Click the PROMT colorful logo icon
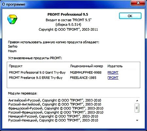The image size is (147, 131). [12, 19]
